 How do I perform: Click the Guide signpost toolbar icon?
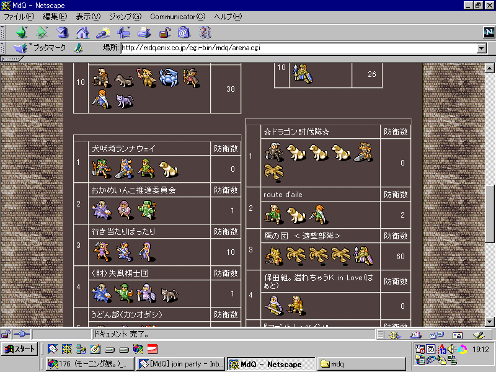click(x=123, y=32)
